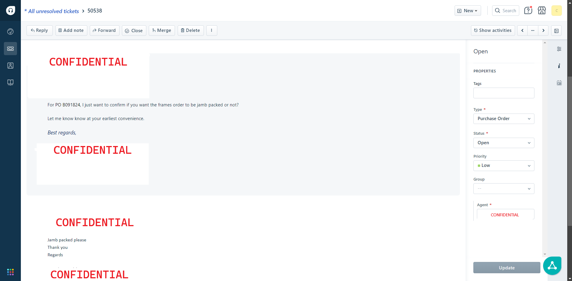Open the contact info icon
This screenshot has height=281, width=572.
coord(559,66)
